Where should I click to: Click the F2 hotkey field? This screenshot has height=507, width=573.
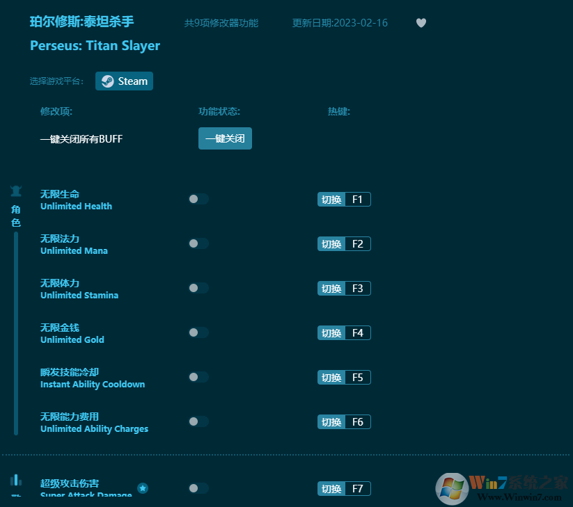click(x=358, y=244)
